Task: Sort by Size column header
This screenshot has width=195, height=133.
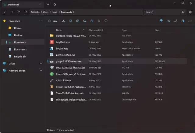Action: 157,30
